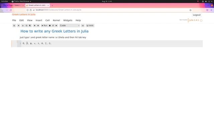Show tracking protection shield info
Screen dimensions: 214x120
click(27, 10)
